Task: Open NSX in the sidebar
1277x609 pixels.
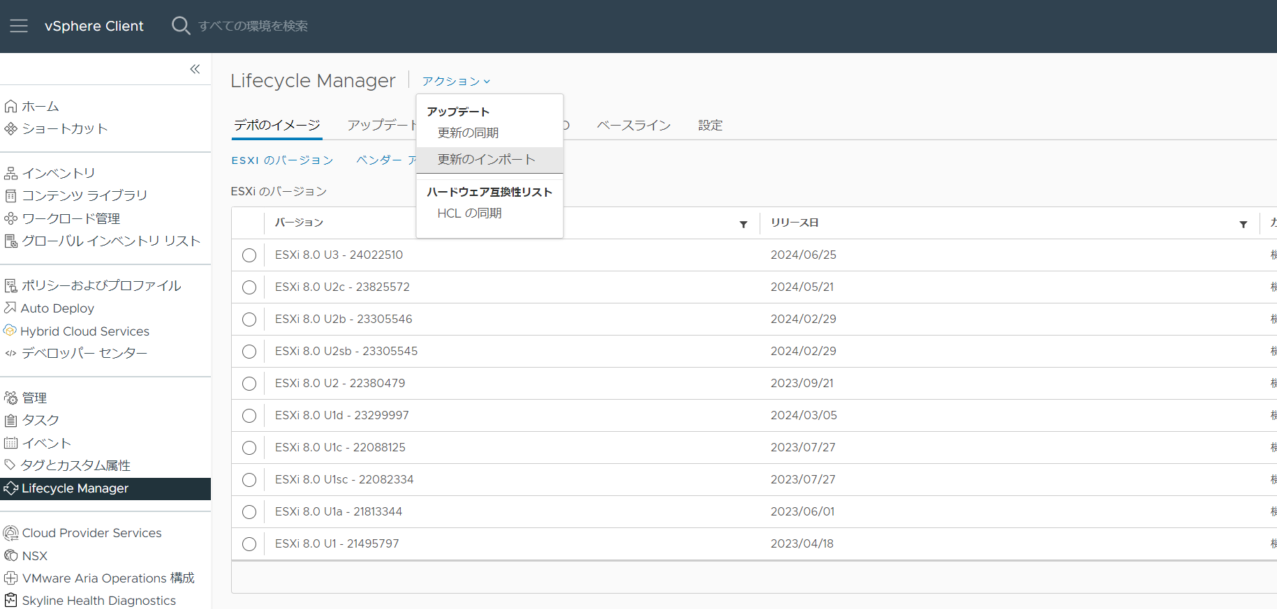Action: pos(35,556)
